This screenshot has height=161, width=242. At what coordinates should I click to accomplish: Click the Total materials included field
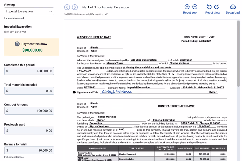pos(29,91)
